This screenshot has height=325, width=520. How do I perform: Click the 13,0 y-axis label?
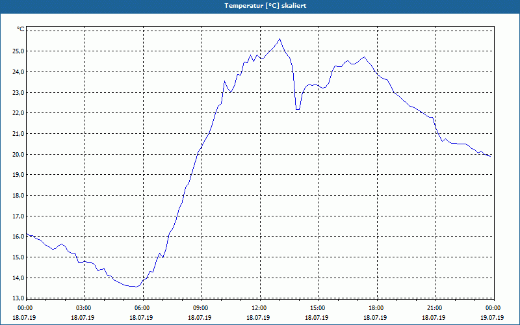[19, 298]
